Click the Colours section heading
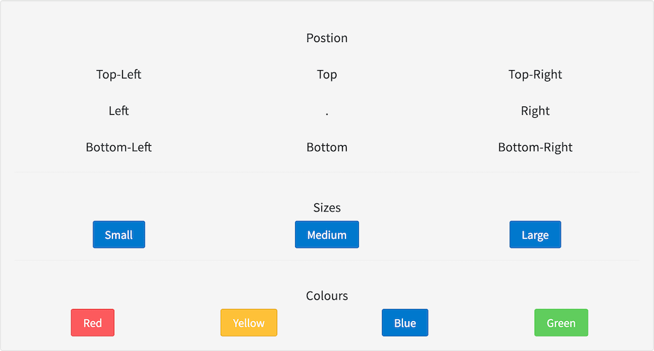Viewport: 654px width, 351px height. tap(327, 296)
